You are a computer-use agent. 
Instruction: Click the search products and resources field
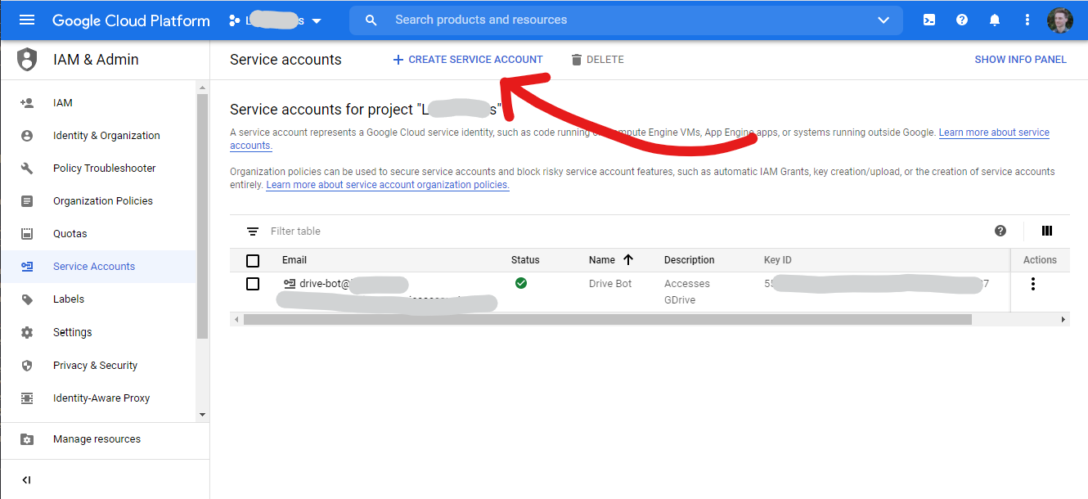click(626, 20)
